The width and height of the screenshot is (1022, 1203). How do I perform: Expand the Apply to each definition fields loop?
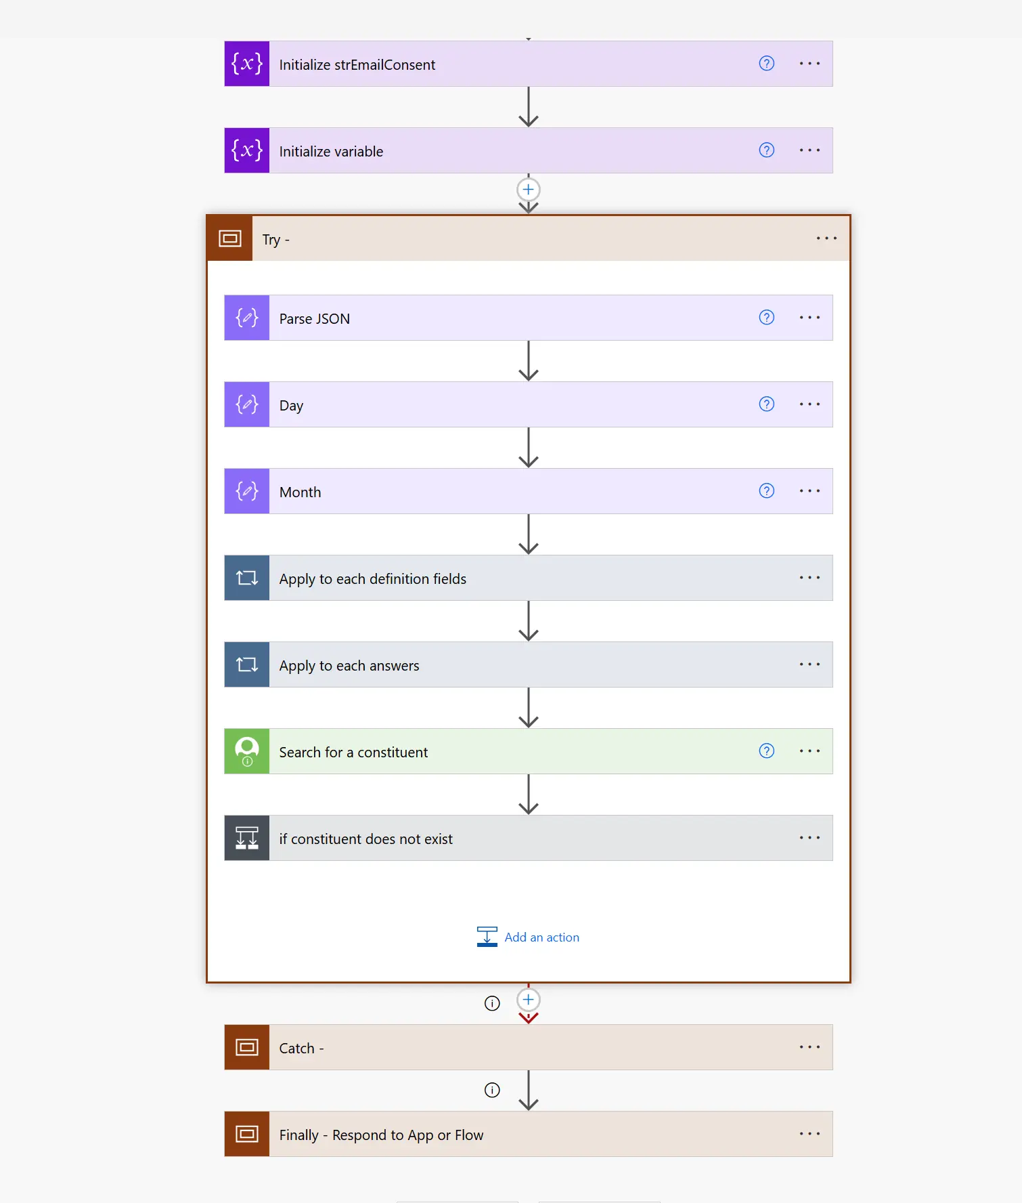[372, 578]
